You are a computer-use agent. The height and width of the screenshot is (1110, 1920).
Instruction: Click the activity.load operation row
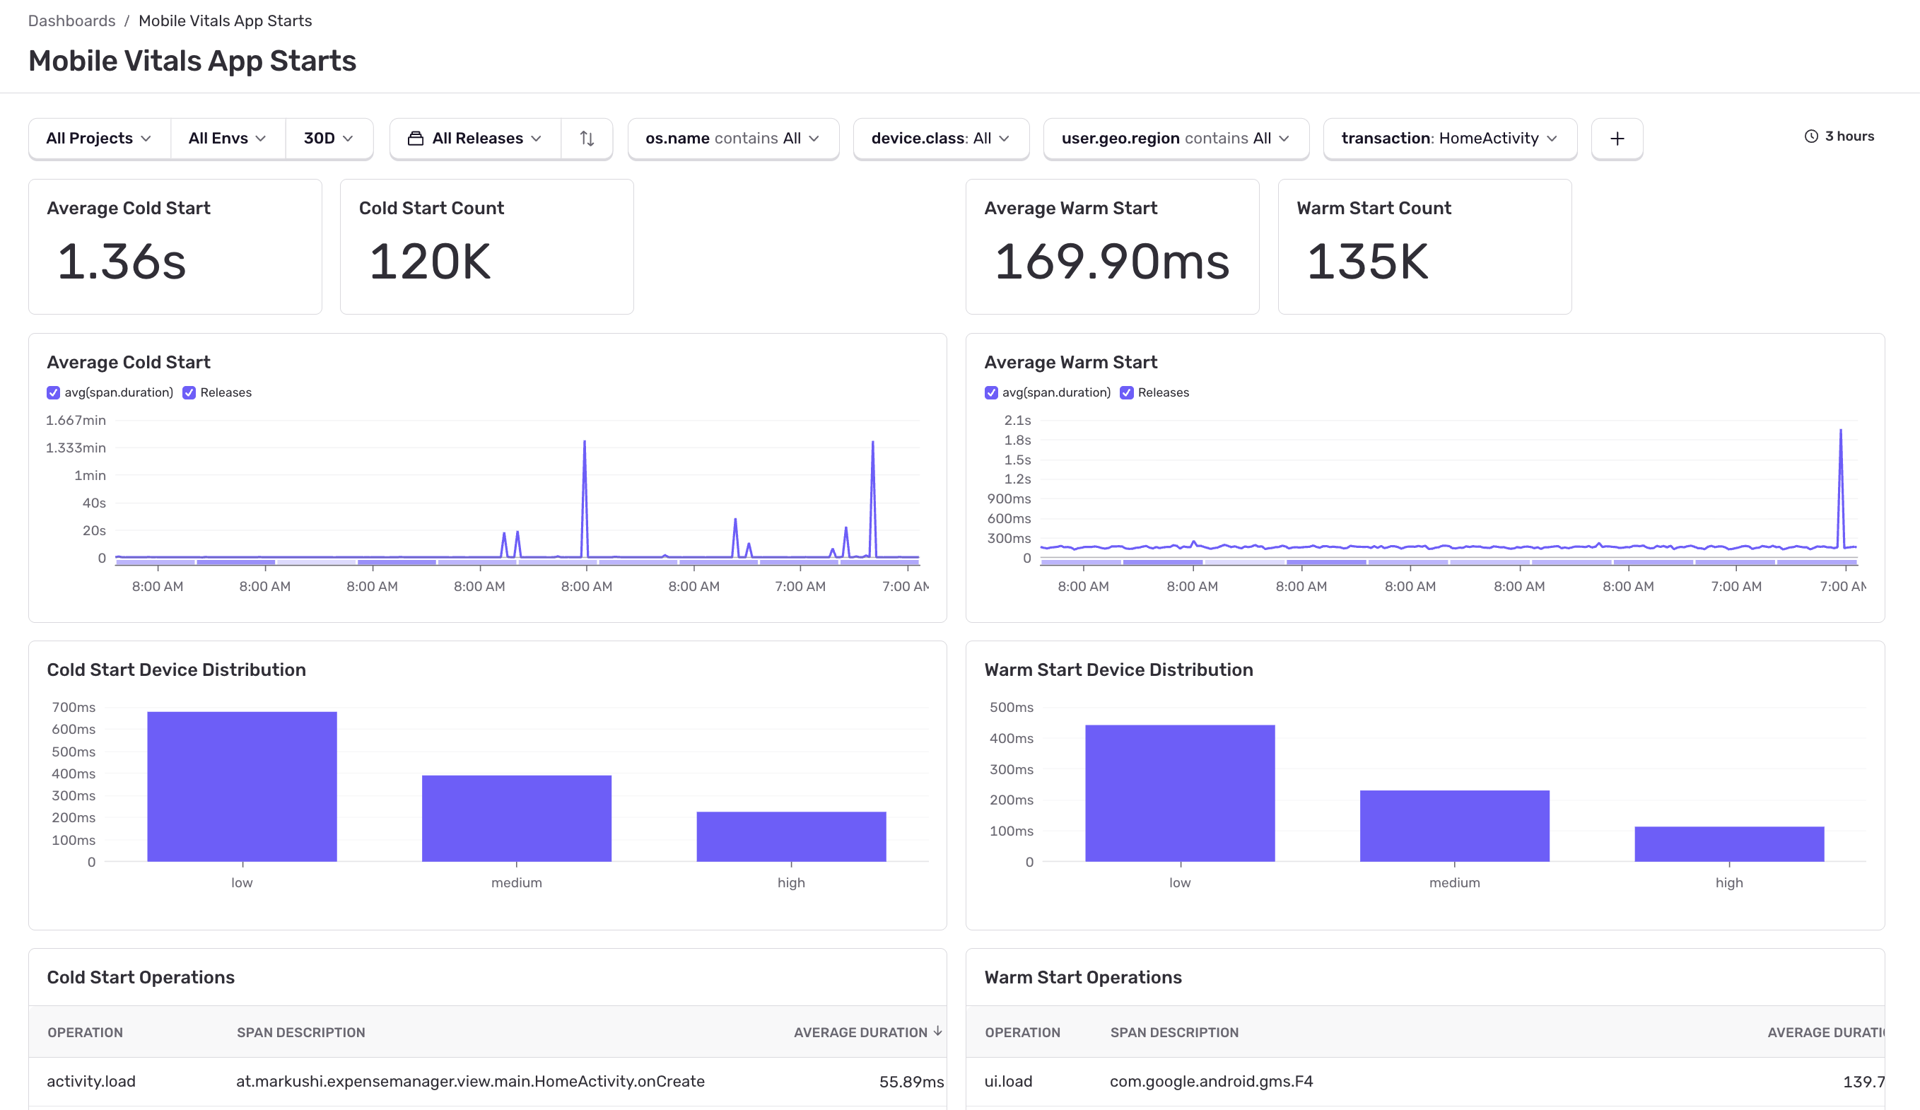91,1081
